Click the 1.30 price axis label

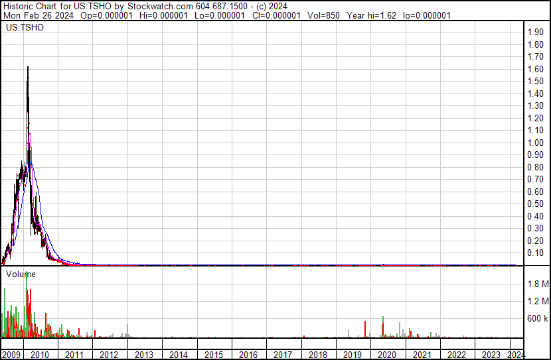click(536, 105)
